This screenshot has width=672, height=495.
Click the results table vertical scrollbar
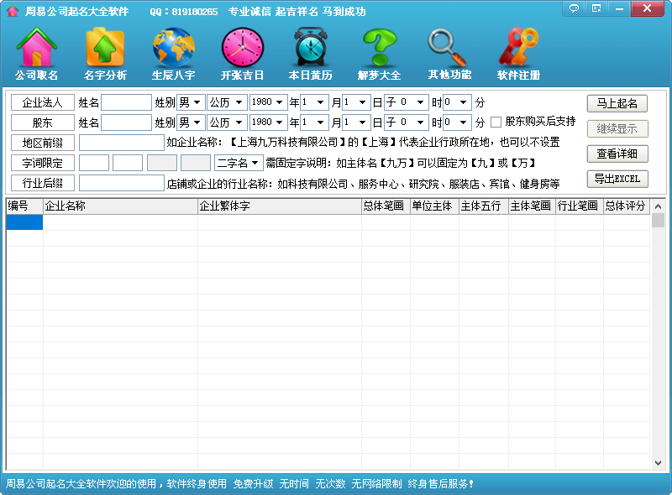(x=658, y=336)
